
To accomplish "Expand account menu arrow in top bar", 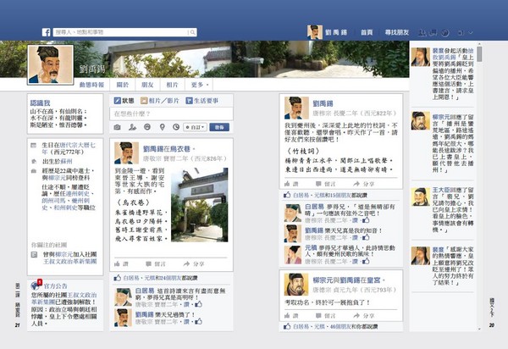I will [x=470, y=31].
